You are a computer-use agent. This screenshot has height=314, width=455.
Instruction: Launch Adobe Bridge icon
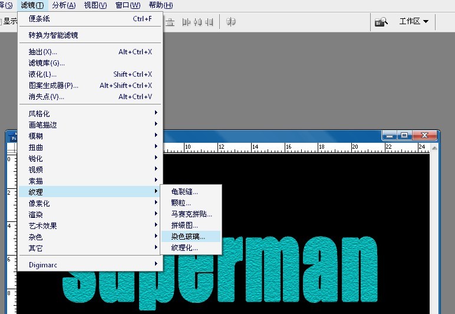[x=381, y=22]
